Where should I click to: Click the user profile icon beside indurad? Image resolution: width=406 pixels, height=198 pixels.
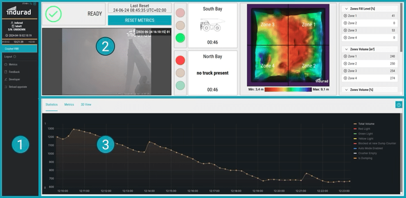[12, 23]
